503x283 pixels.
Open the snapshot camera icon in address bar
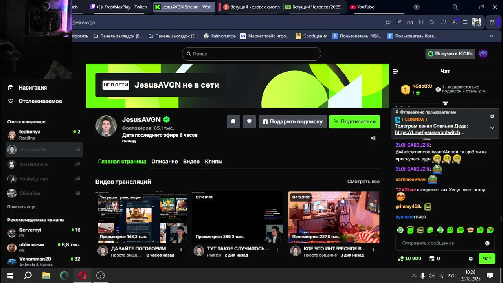(410, 22)
